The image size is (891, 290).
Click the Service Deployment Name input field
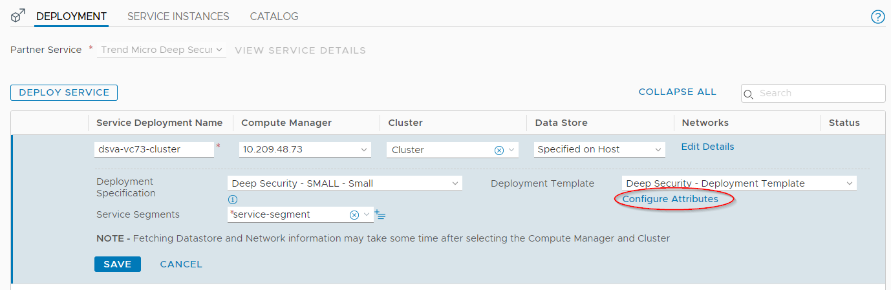(x=154, y=149)
